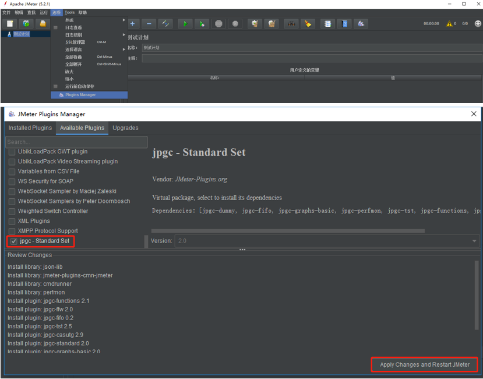
Task: Uncheck the jpgc - Standard Set checkbox
Action: coord(13,241)
